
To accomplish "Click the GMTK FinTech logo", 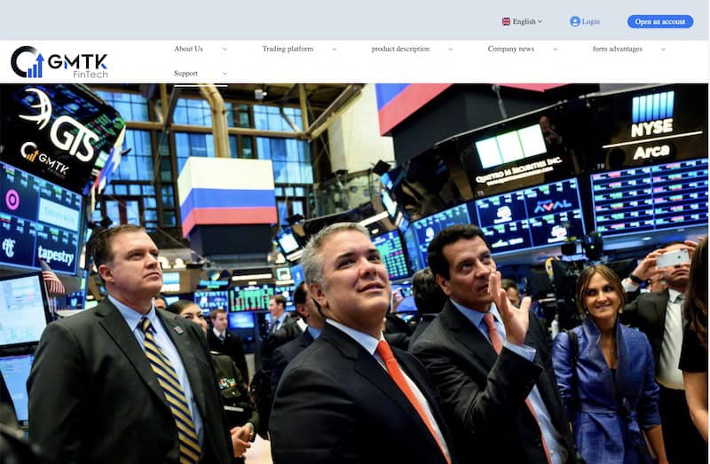I will pos(59,62).
